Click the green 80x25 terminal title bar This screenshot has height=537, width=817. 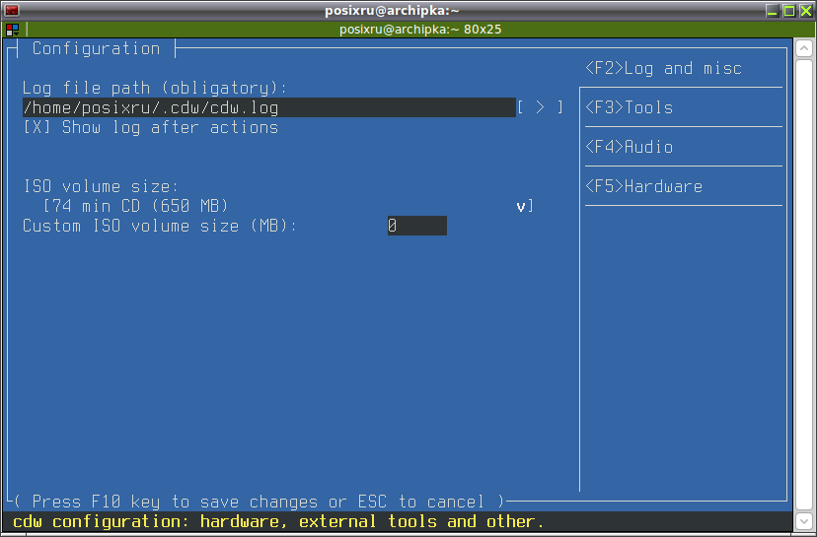[420, 30]
